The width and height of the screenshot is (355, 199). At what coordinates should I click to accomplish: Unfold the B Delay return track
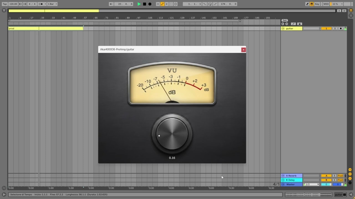click(283, 180)
